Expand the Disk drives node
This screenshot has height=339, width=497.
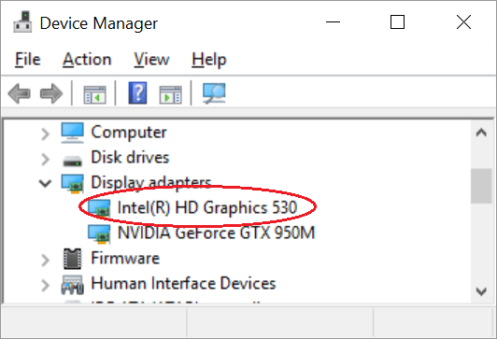(46, 159)
